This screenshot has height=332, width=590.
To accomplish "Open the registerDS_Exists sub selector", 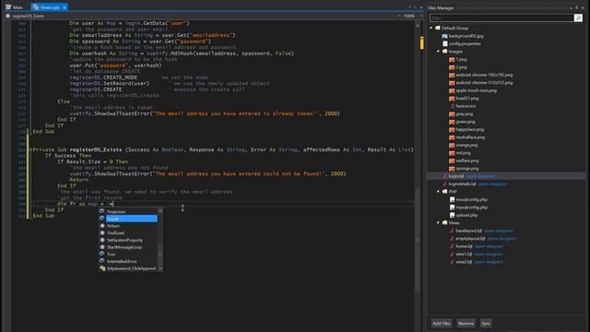I will pos(203,17).
